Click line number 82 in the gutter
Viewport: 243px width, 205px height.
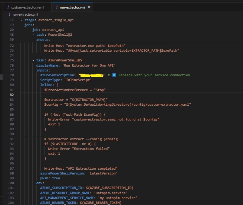coord(12,95)
